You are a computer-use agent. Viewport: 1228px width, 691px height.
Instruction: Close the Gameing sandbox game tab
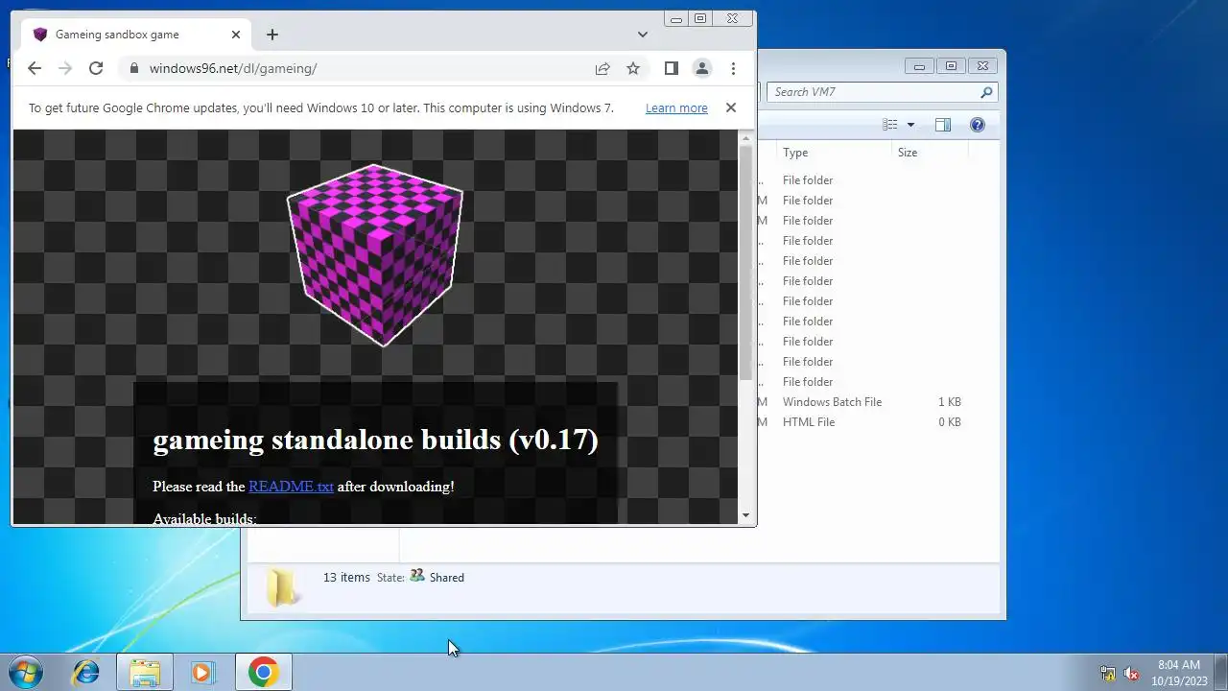[x=236, y=35]
